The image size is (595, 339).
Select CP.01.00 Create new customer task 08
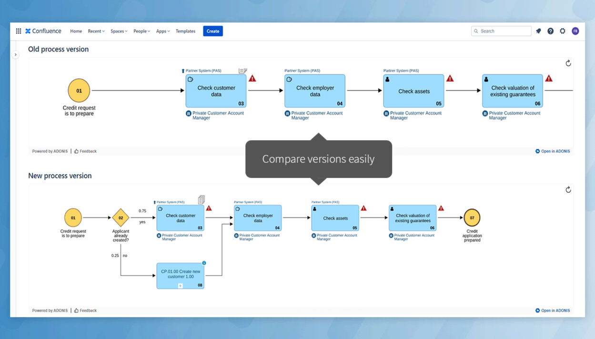pyautogui.click(x=181, y=276)
